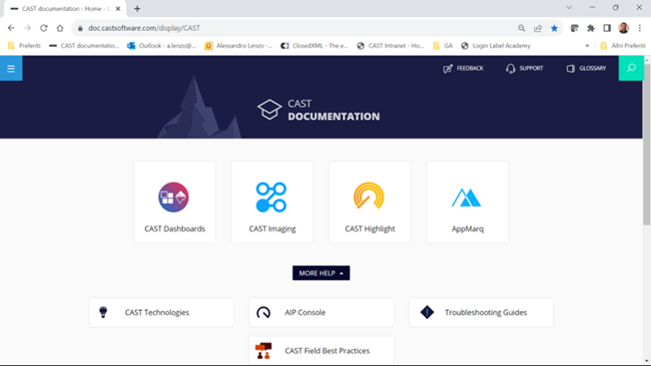The image size is (651, 366).
Task: Go back with browser back arrow
Action: [x=11, y=28]
